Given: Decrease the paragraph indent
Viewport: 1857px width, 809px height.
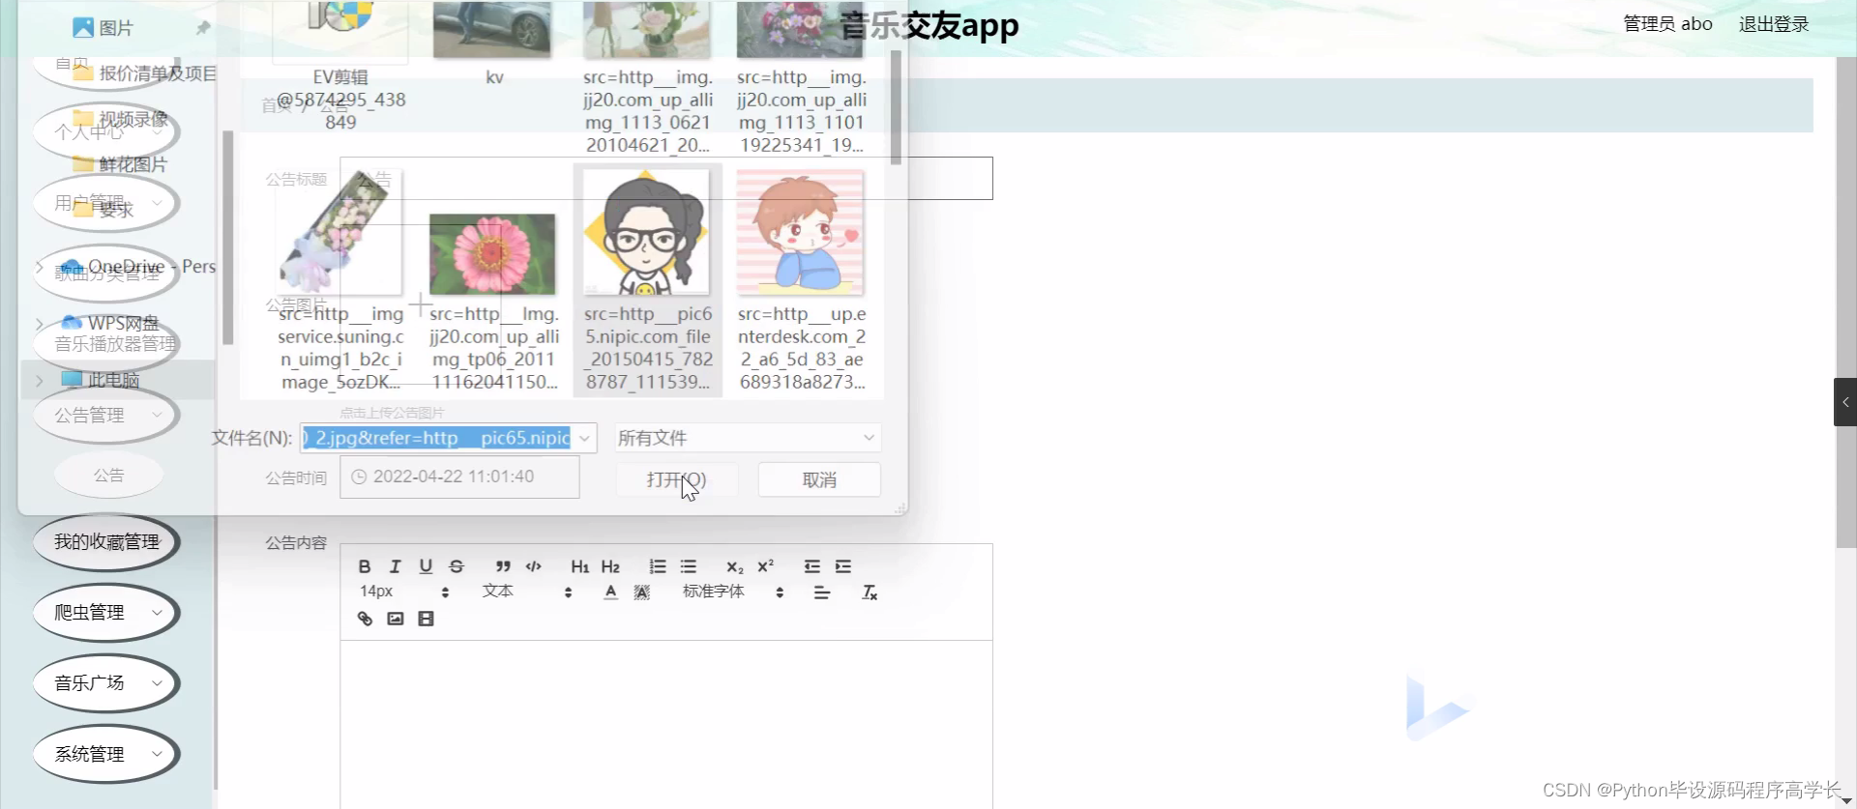Looking at the screenshot, I should (812, 566).
